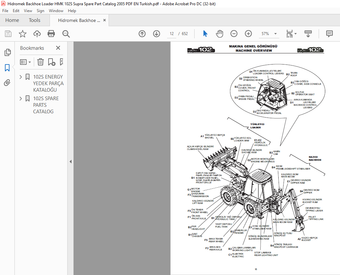This screenshot has width=340, height=275.
Task: Open the bookmark options dropdown menu
Action: pyautogui.click(x=25, y=62)
